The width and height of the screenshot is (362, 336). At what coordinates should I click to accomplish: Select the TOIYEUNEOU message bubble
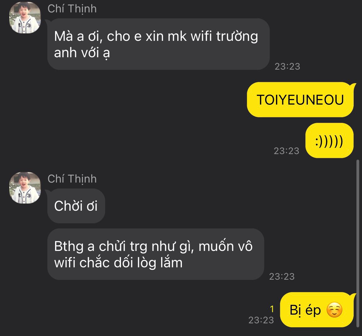(x=300, y=100)
